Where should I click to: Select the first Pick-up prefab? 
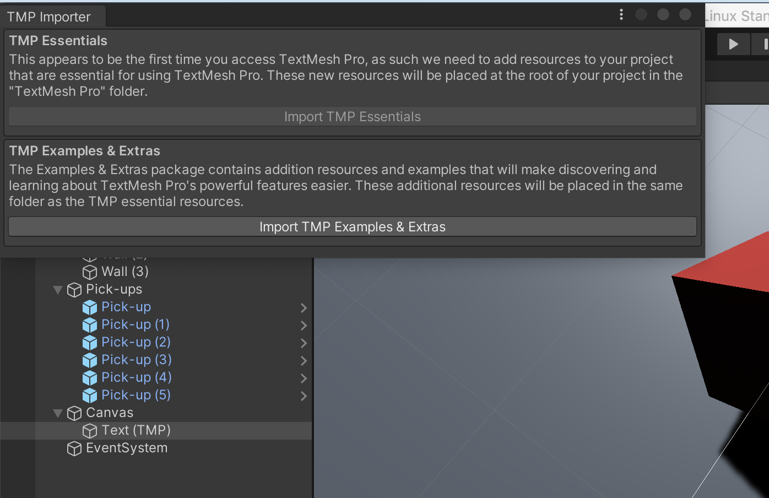click(x=126, y=307)
